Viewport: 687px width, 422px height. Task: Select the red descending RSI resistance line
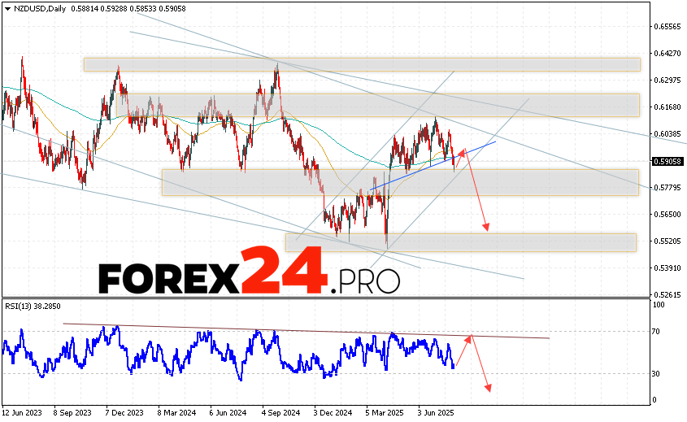[309, 330]
